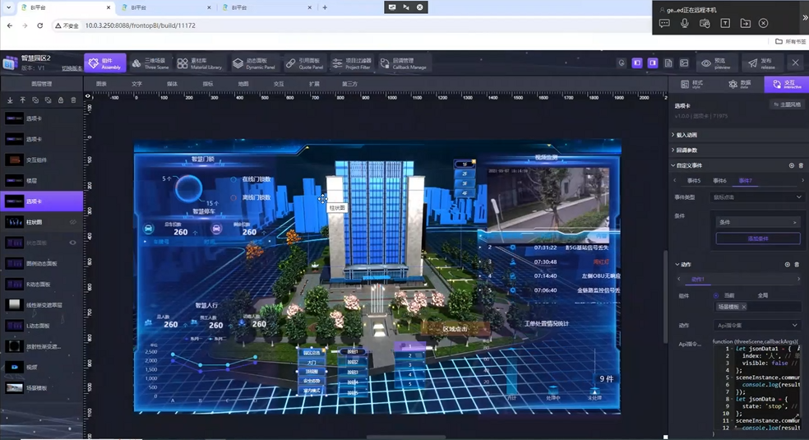
Task: Open the Three Scene panel
Action: coord(150,63)
